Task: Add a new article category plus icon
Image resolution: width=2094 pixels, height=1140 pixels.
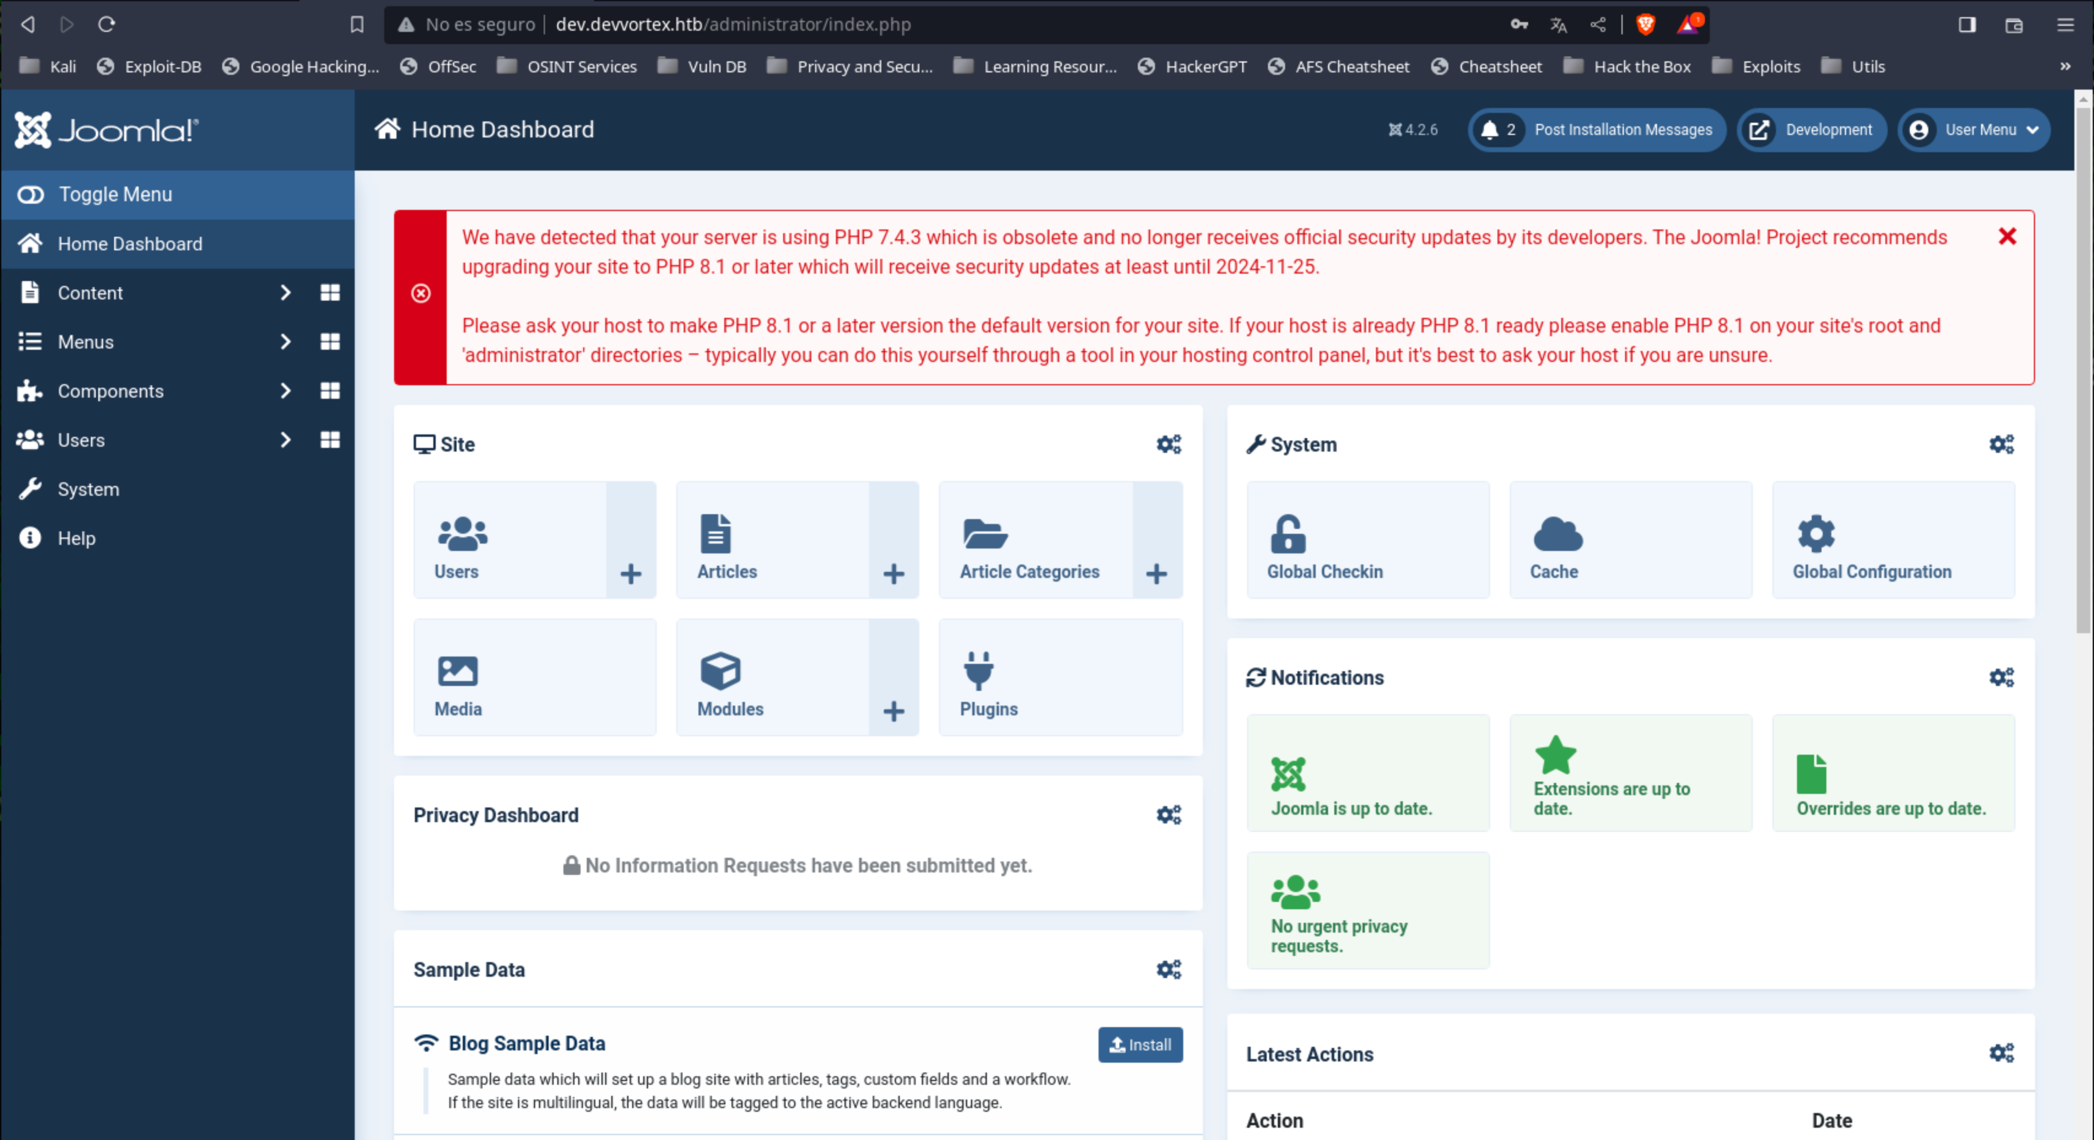Action: click(x=1157, y=541)
